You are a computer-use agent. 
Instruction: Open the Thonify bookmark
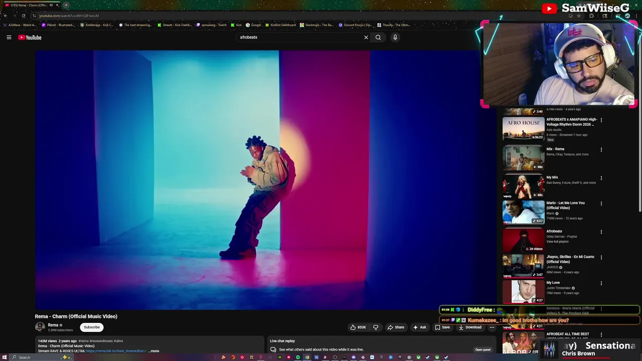[393, 25]
